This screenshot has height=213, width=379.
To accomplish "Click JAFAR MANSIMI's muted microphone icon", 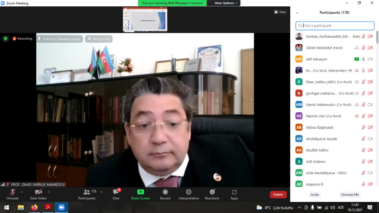I will tap(363, 48).
